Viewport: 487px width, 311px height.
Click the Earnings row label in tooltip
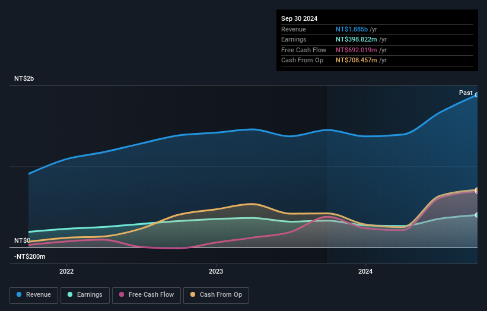[x=294, y=39]
